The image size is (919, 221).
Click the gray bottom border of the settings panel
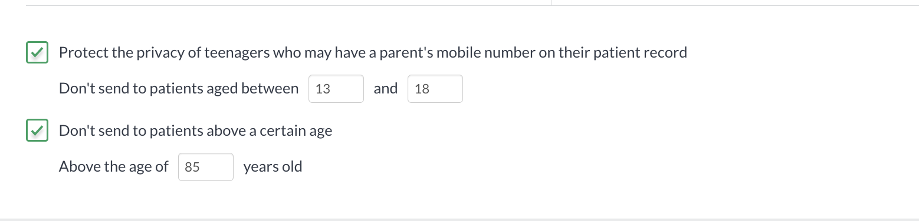[459, 219]
